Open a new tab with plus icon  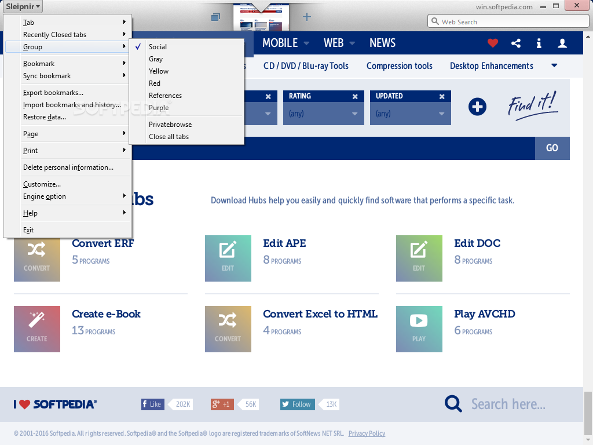(307, 17)
